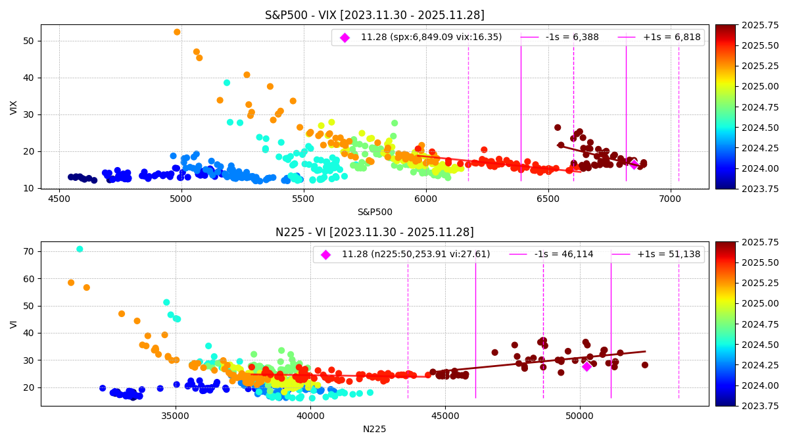Click the N225 - VI chart title

pos(374,232)
